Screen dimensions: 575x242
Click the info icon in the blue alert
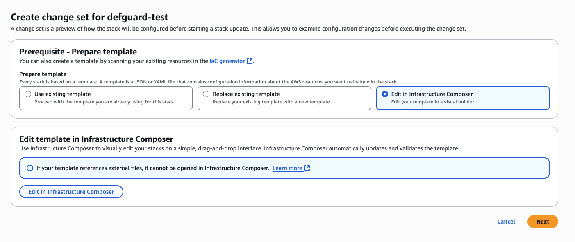[x=30, y=168]
